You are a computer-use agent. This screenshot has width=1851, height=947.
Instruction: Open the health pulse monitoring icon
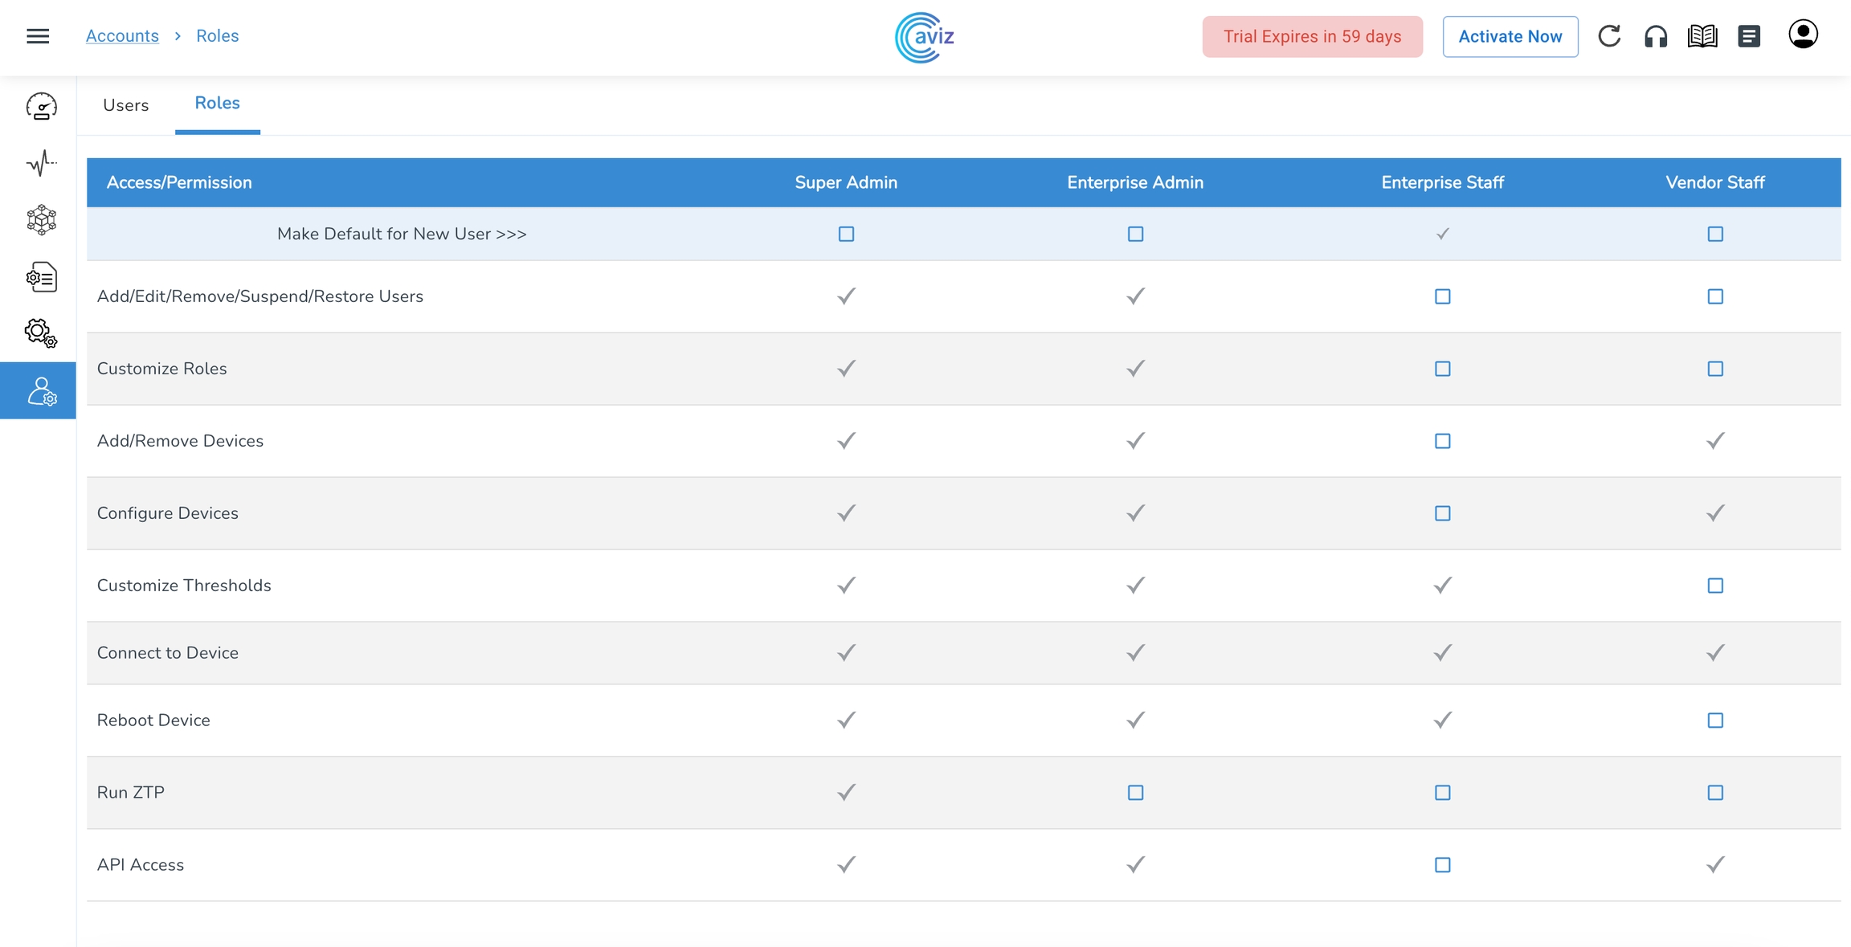pos(41,163)
